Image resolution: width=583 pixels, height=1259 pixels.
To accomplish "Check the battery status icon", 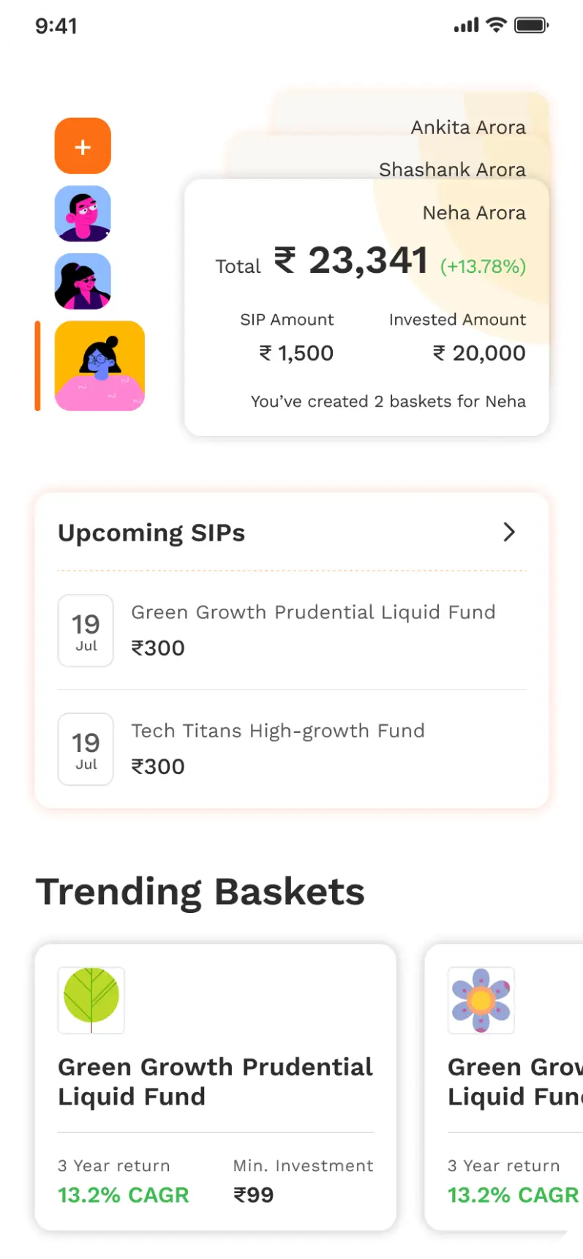I will click(x=531, y=26).
